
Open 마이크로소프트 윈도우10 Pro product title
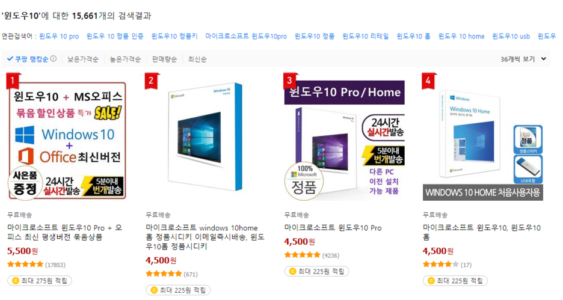pyautogui.click(x=333, y=227)
